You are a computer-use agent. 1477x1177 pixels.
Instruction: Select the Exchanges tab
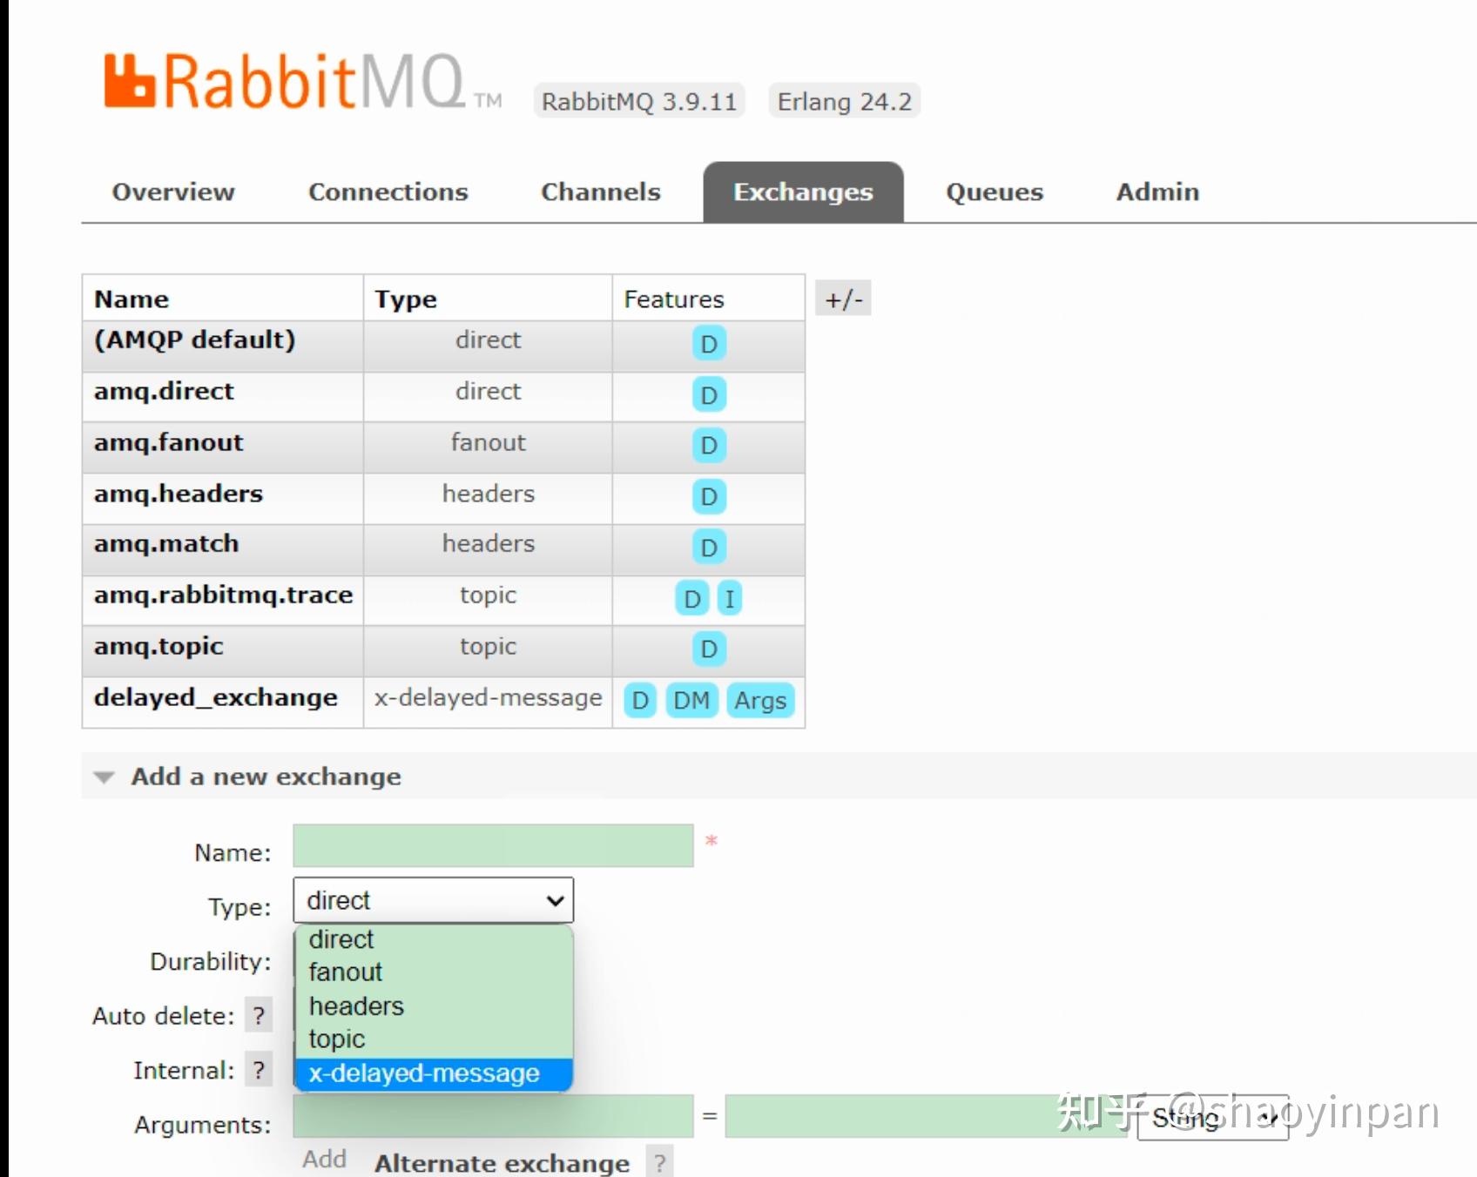click(803, 192)
